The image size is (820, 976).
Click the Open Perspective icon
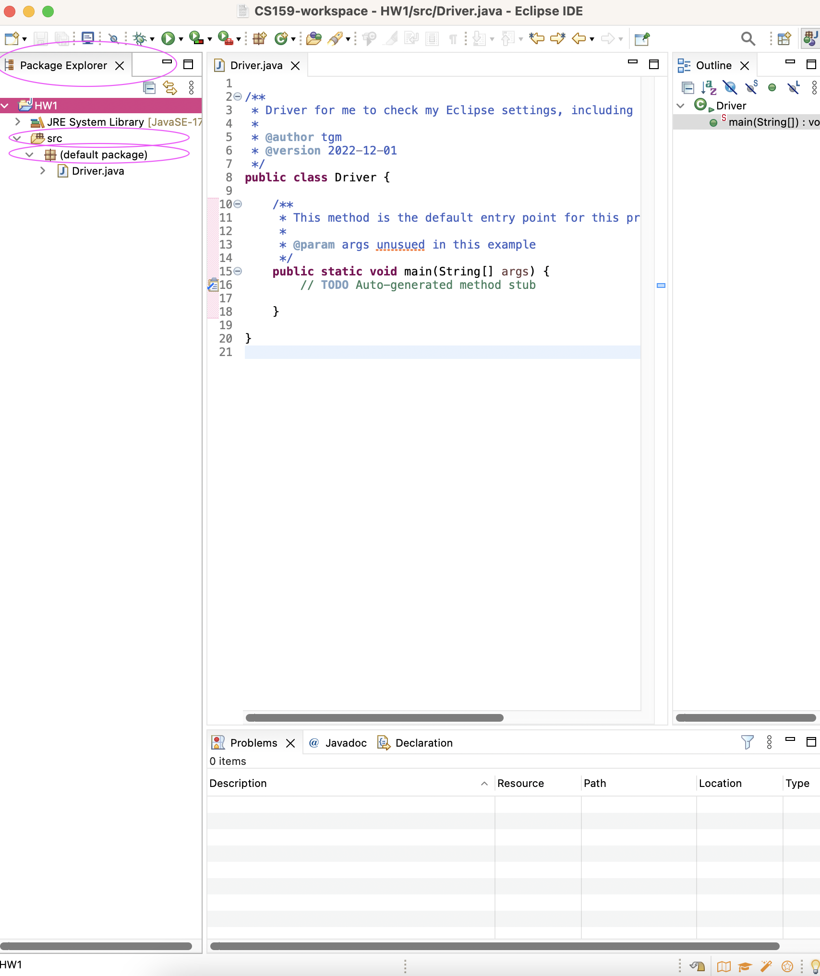pyautogui.click(x=784, y=38)
